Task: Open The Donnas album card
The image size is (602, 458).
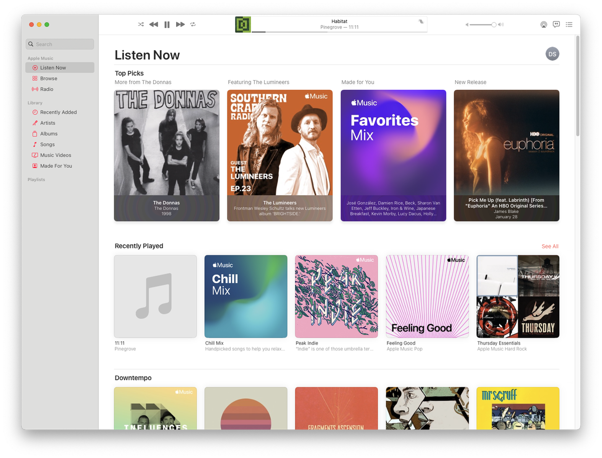Action: 167,156
